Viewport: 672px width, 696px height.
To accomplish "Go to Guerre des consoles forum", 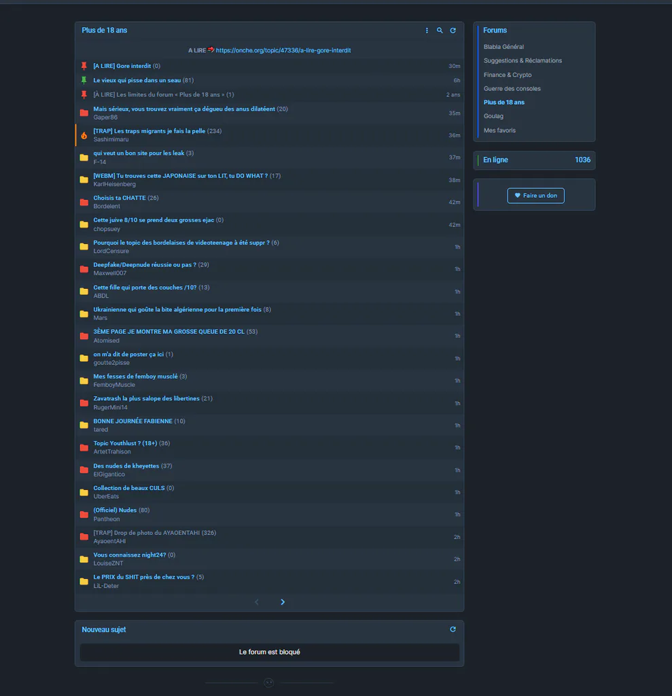I will (x=512, y=88).
